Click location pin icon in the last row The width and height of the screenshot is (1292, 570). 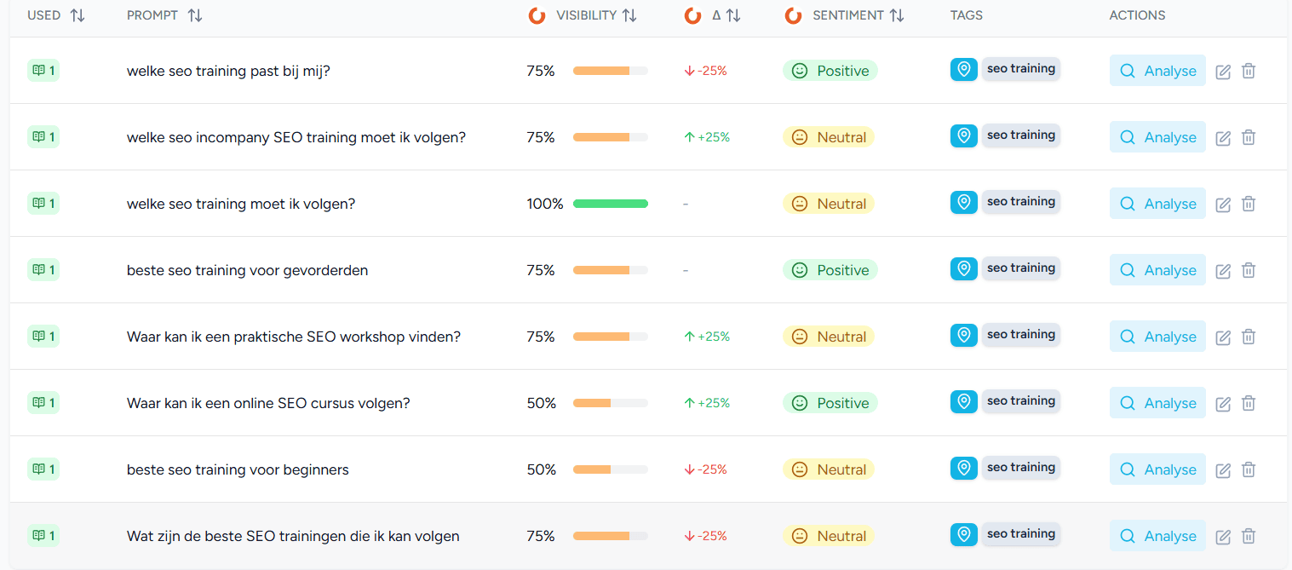tap(964, 535)
